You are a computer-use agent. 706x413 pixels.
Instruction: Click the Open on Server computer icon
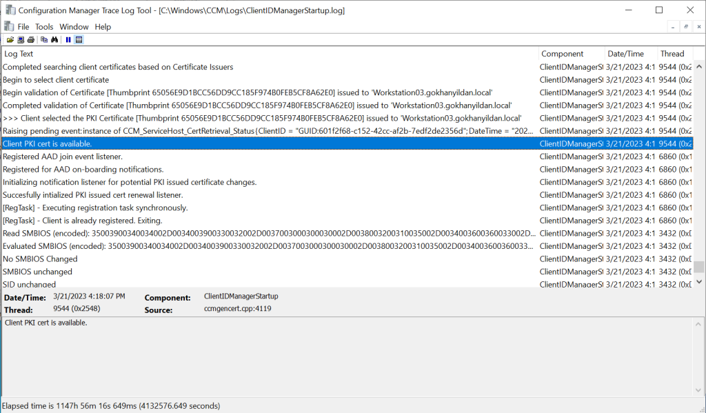click(x=21, y=39)
